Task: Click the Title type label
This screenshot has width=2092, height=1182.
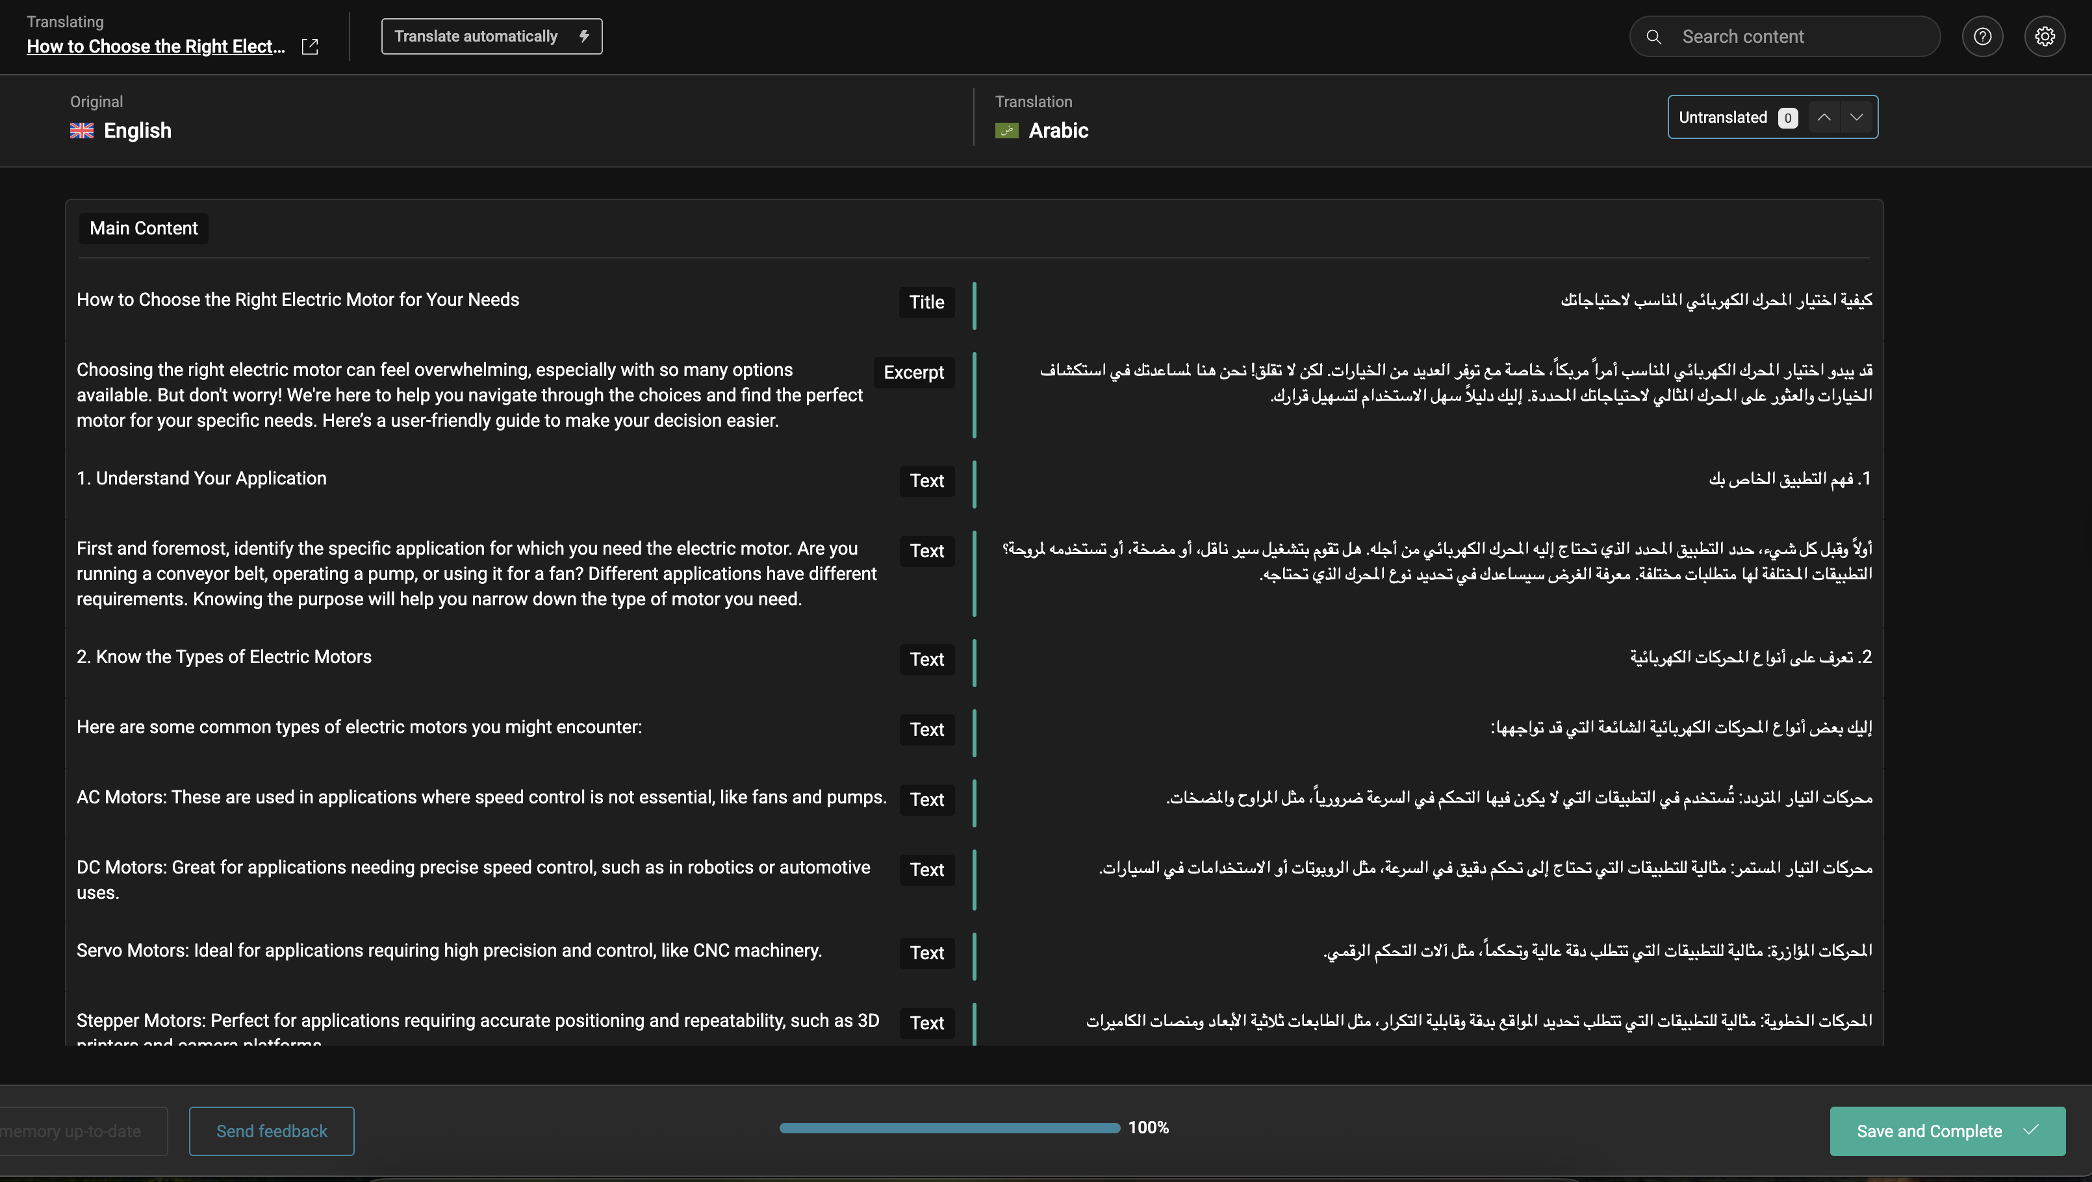Action: 926,302
